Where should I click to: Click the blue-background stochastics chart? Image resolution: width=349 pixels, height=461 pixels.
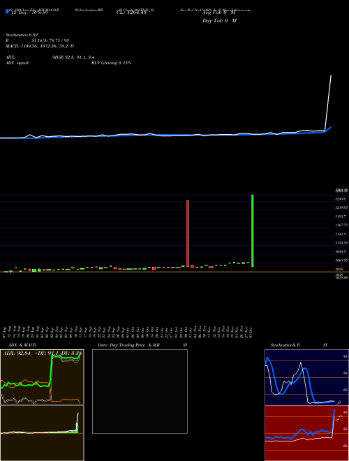click(306, 377)
